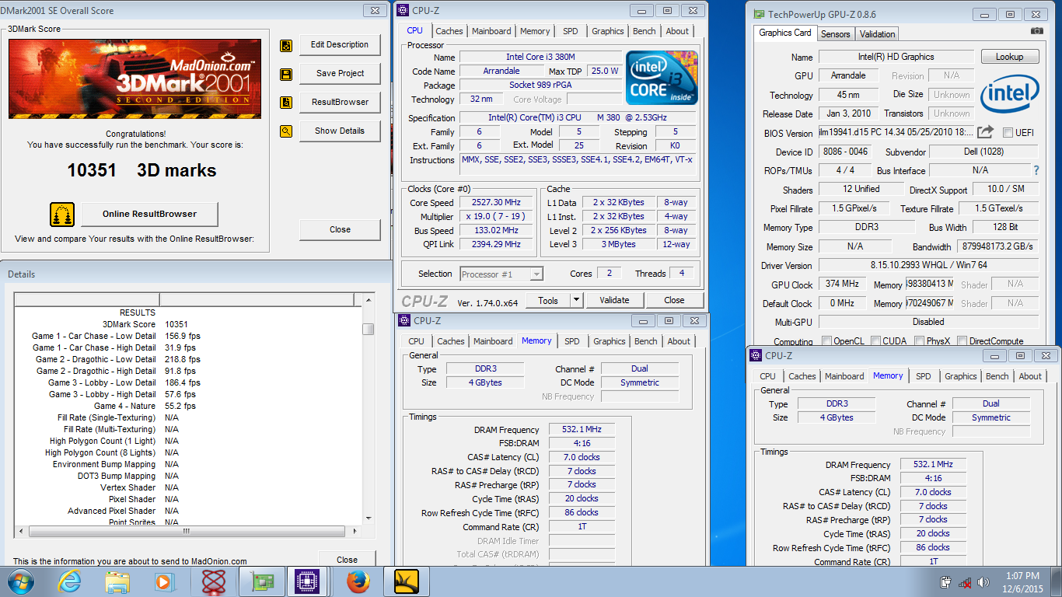Click the taskbar clock showing 1:07 PM
1062x597 pixels.
[1022, 582]
